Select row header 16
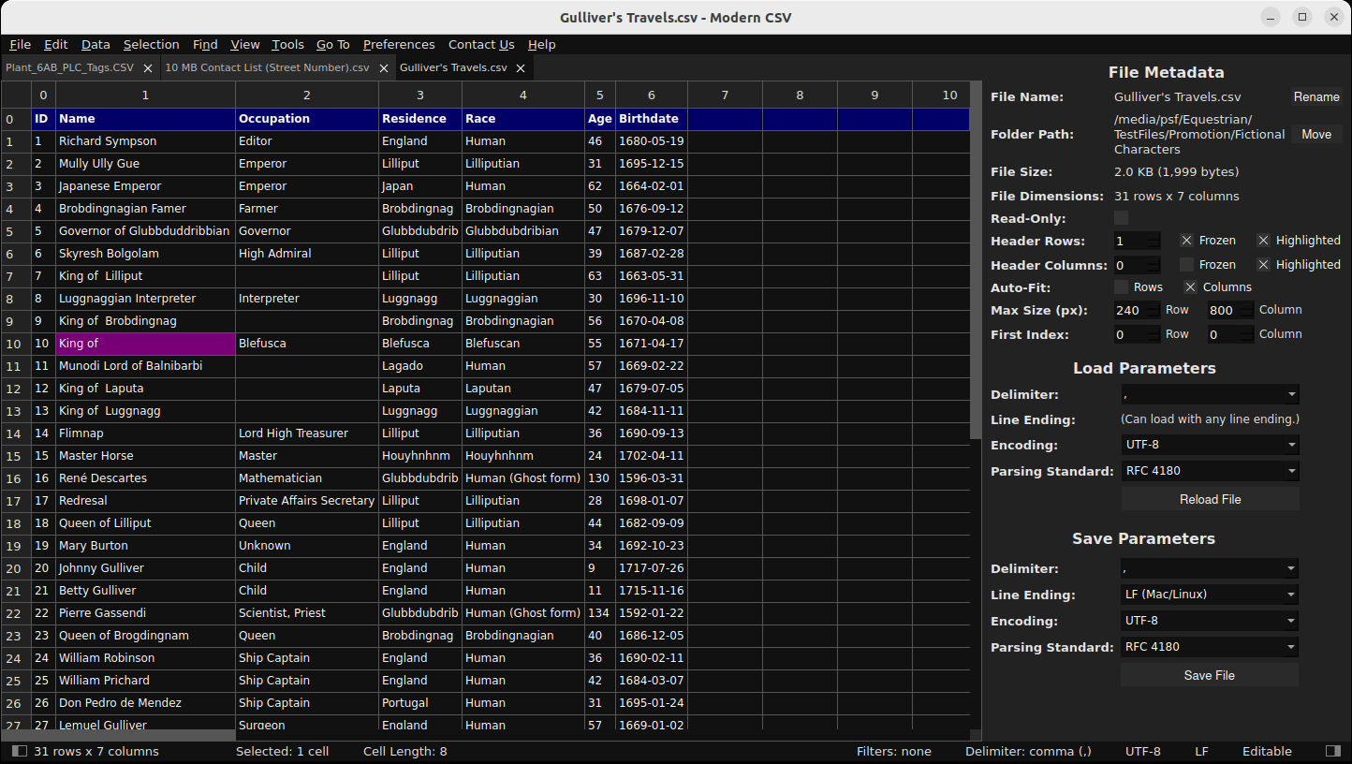The height and width of the screenshot is (764, 1352). click(x=14, y=478)
